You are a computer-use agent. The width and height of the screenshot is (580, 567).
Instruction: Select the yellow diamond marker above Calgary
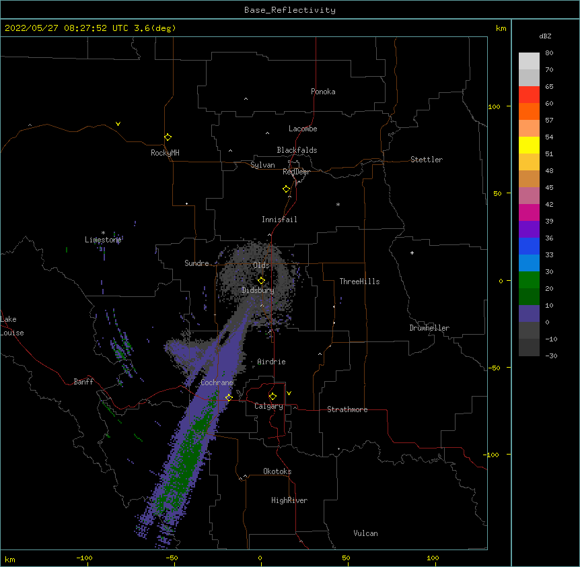point(273,397)
